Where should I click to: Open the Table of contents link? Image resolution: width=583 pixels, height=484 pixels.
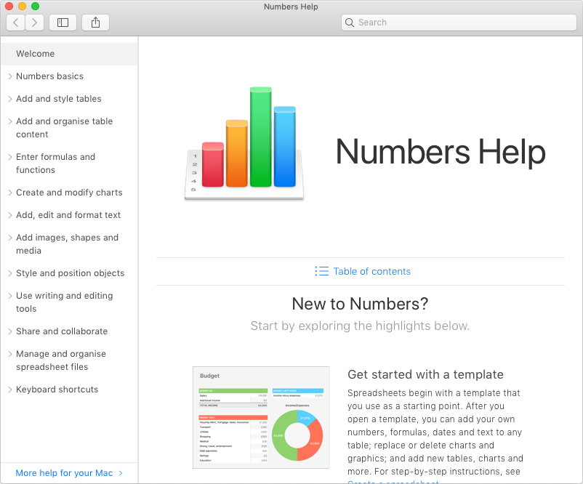click(x=371, y=271)
